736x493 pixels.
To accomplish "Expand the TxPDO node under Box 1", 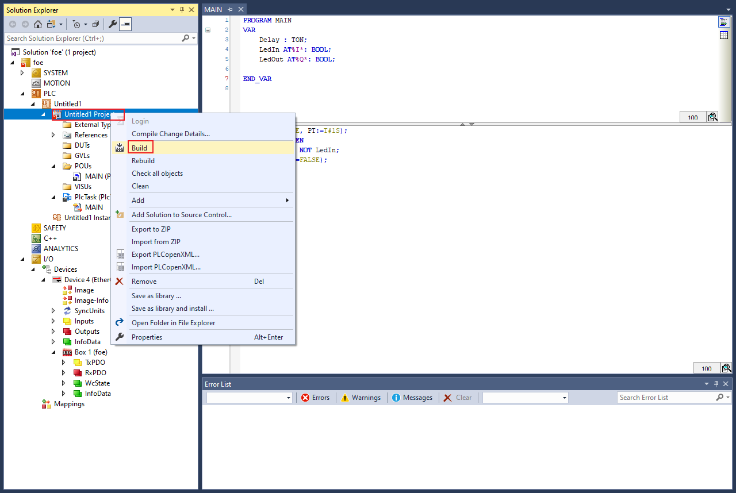I will point(64,363).
